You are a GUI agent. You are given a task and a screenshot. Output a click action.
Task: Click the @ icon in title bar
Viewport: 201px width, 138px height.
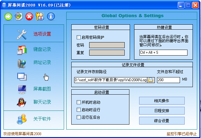4,5
